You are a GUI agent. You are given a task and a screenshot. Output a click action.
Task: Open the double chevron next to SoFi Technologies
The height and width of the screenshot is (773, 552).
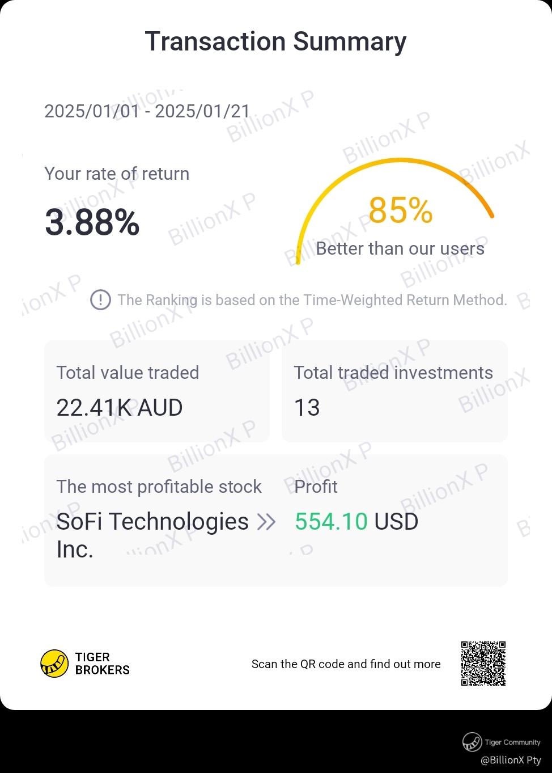[x=266, y=522]
